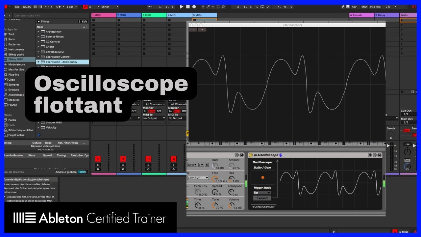Image resolution: width=421 pixels, height=237 pixels.
Task: Select the Main track header
Action: (409, 15)
